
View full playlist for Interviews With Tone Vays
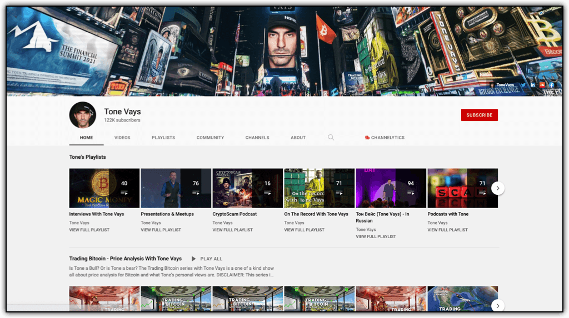point(89,230)
